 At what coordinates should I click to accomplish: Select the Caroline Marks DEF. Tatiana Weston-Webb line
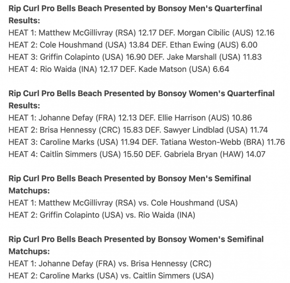[x=147, y=142]
